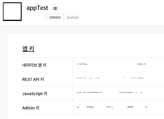Select the Admin 키 row label
164x119 pixels.
click(31, 108)
